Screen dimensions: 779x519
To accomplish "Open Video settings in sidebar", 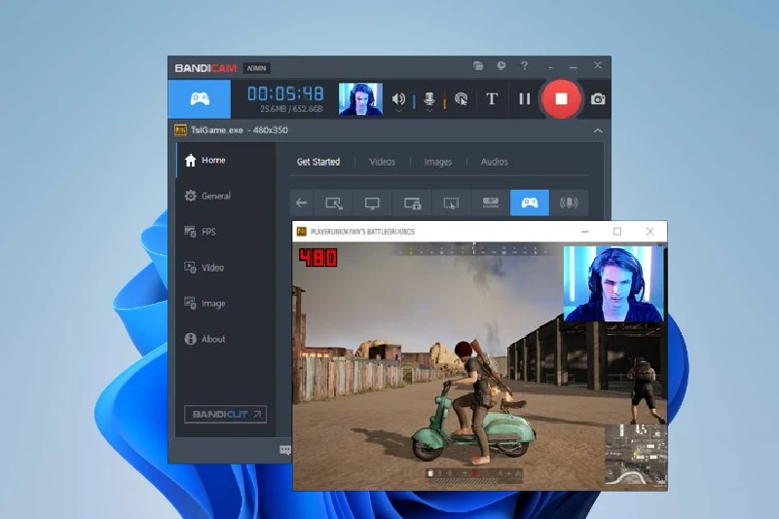I will (x=226, y=267).
